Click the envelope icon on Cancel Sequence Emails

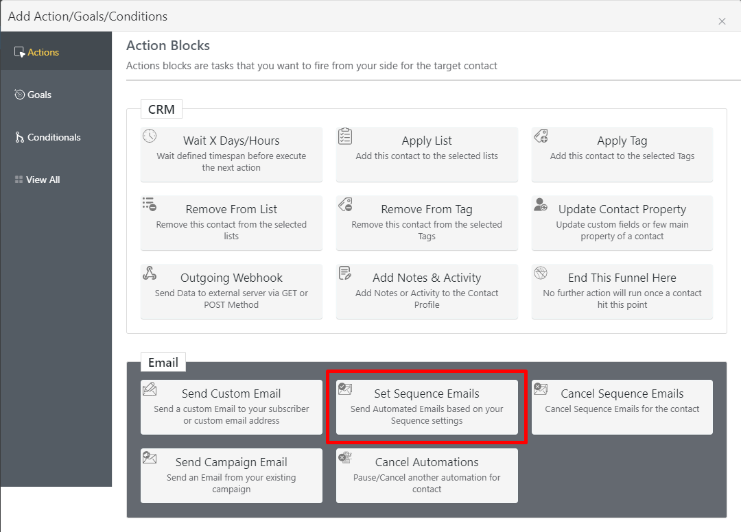(x=541, y=387)
